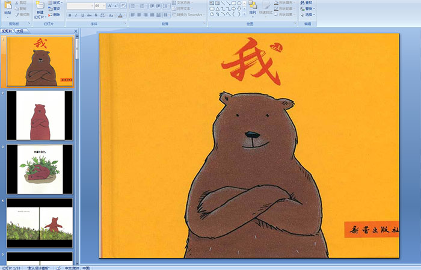Select the Left Brace shape
421x270 pixels.
[233, 14]
